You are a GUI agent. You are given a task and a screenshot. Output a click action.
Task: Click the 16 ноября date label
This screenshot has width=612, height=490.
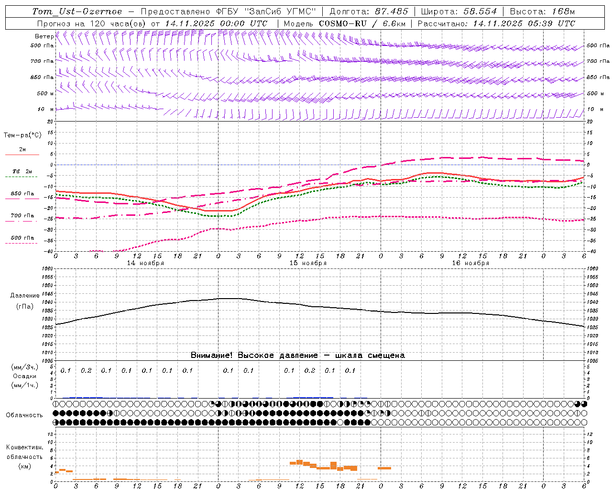[x=470, y=263]
